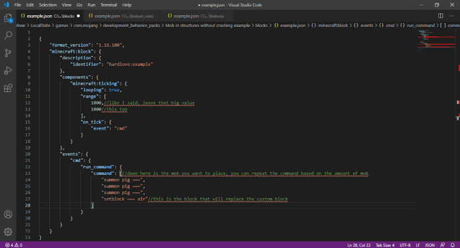The width and height of the screenshot is (460, 248).
Task: Open the Run menu
Action: [x=91, y=5]
